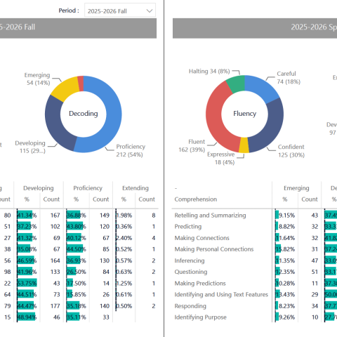Image resolution: width=337 pixels, height=337 pixels.
Task: Select Identifying and Using Text Features row
Action: [x=254, y=294]
